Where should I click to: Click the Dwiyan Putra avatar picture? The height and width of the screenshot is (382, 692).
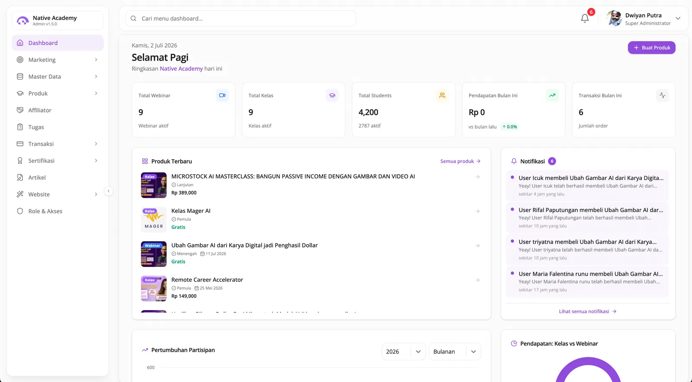(614, 19)
